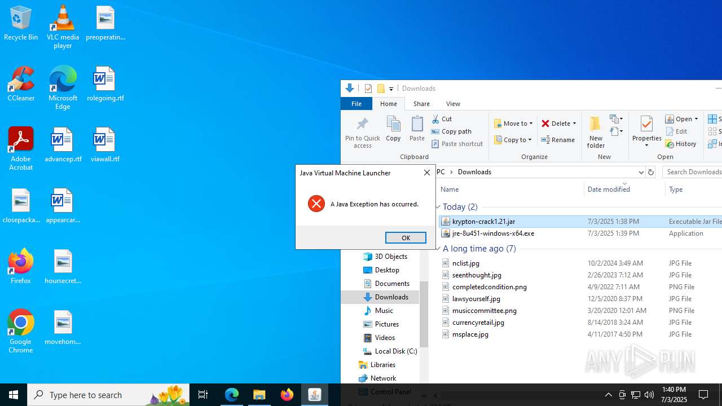
Task: Select the rolegoing.rtf desktop file
Action: [x=105, y=84]
